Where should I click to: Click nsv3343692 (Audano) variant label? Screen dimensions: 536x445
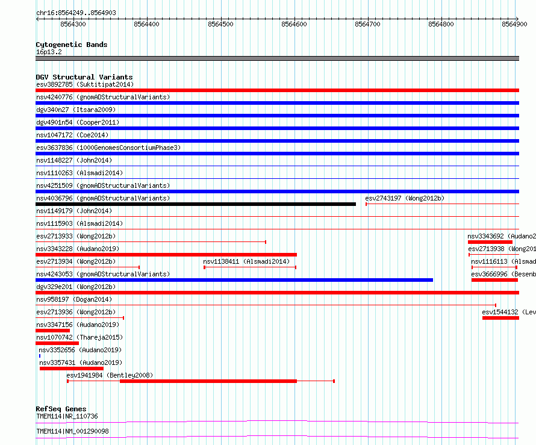pos(502,236)
